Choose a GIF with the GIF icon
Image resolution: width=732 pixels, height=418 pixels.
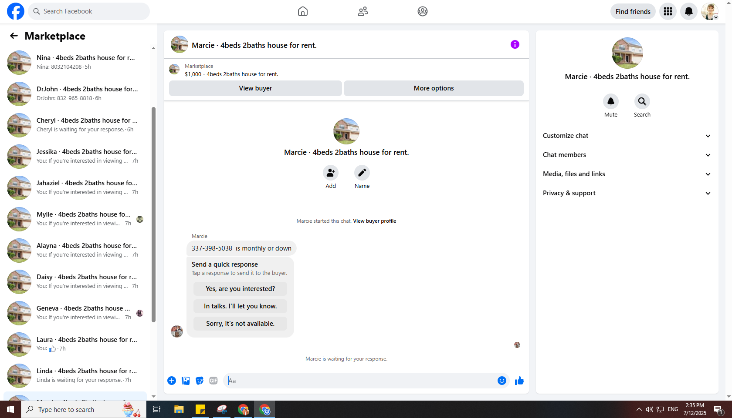click(213, 381)
